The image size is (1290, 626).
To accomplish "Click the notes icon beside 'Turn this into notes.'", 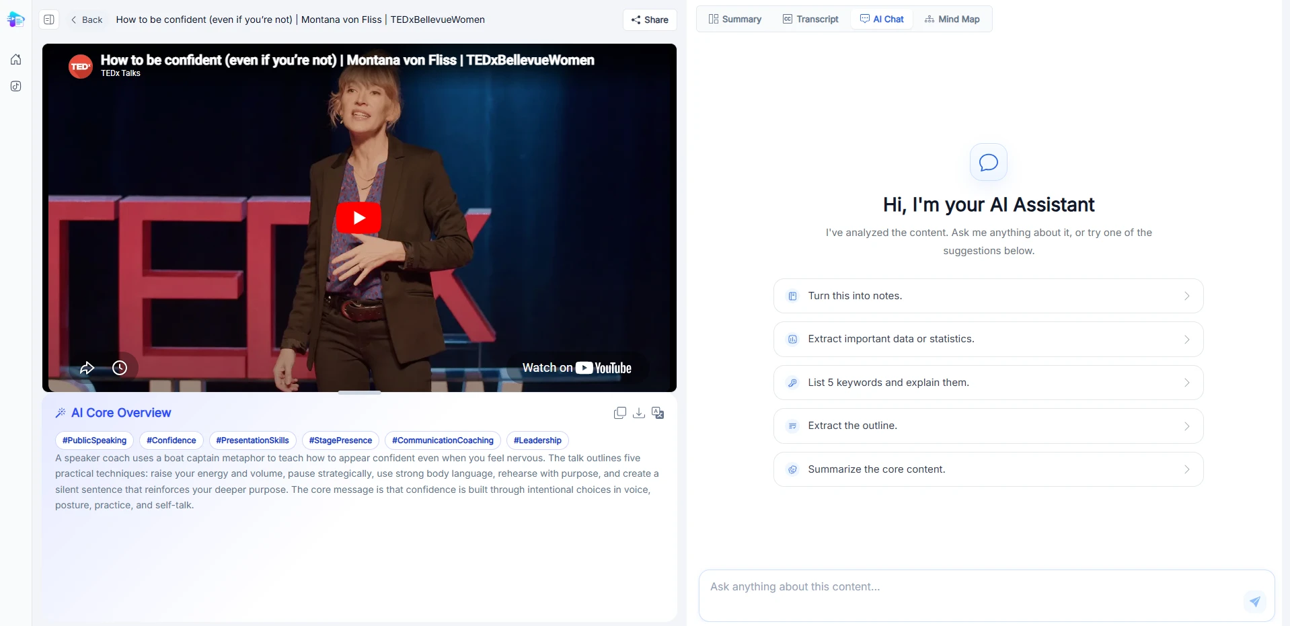I will 792,296.
